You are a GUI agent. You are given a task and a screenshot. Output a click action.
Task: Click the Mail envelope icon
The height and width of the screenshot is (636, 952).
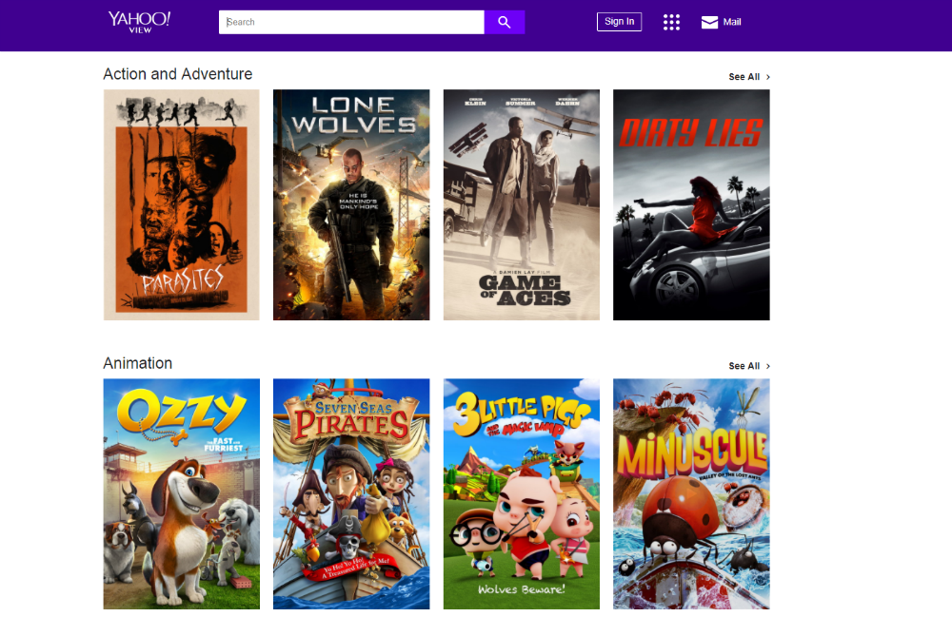click(709, 22)
